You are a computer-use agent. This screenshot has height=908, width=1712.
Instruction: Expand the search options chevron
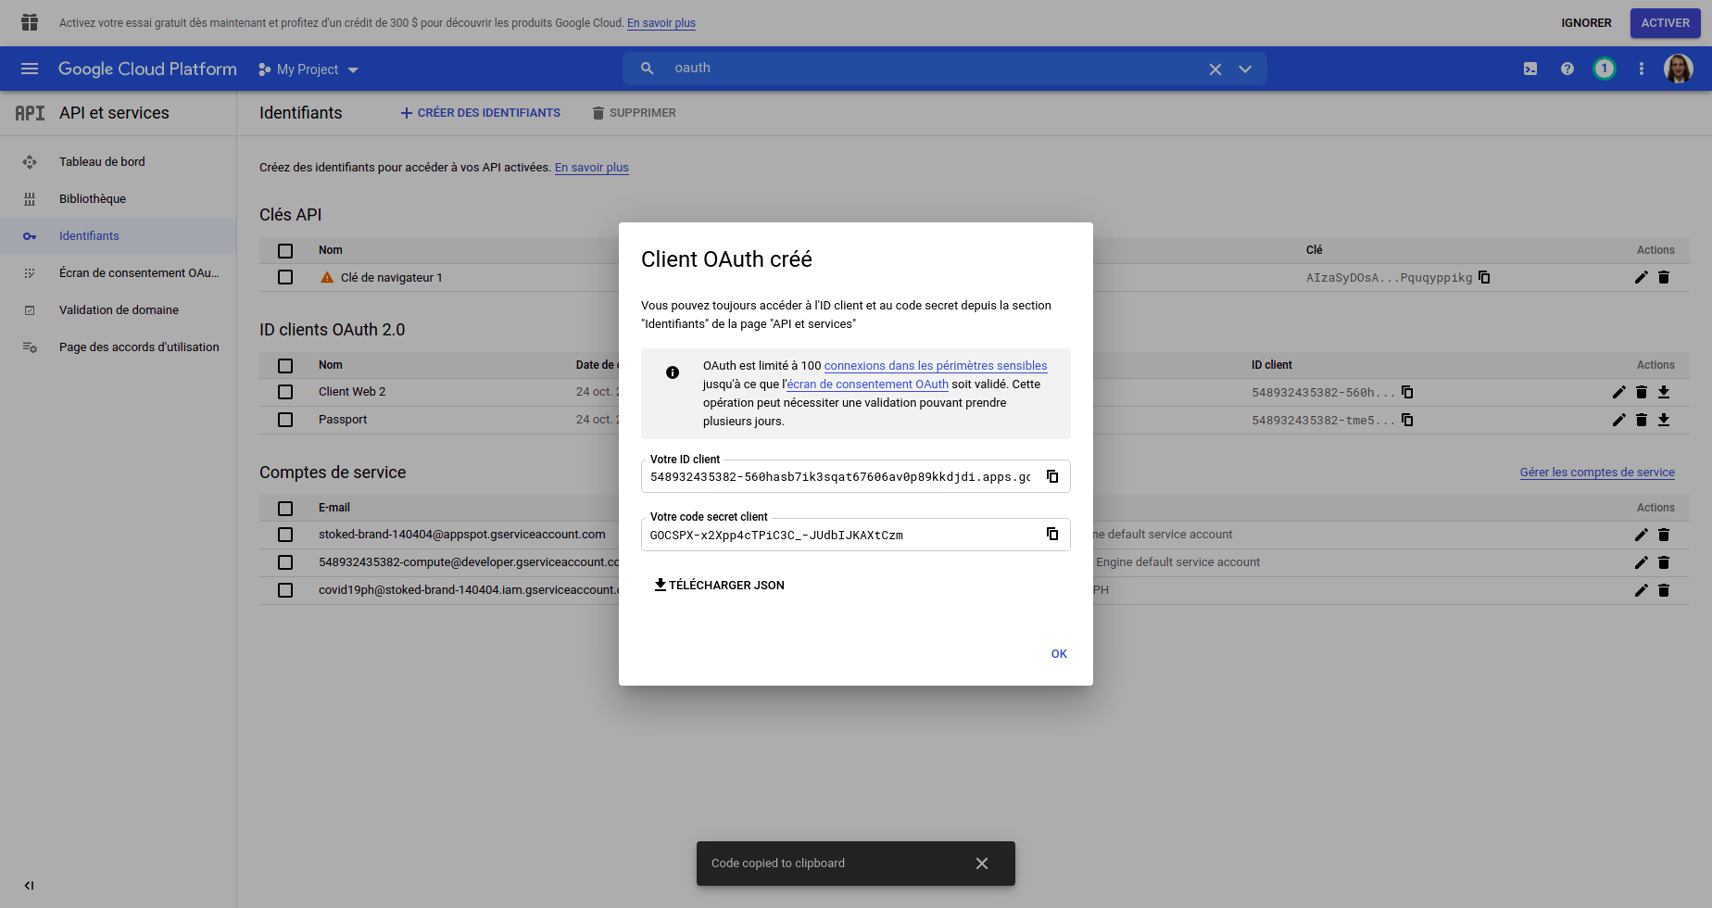1245,69
